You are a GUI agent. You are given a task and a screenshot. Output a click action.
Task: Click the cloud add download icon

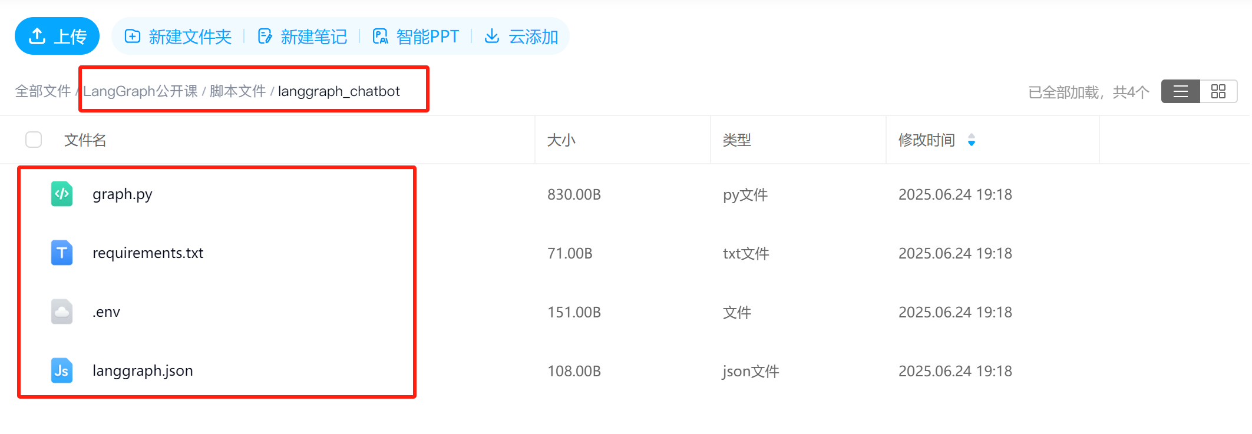[492, 37]
